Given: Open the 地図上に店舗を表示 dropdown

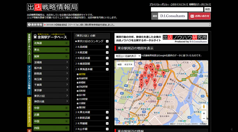Looking at the screenshot, I should (128, 56).
